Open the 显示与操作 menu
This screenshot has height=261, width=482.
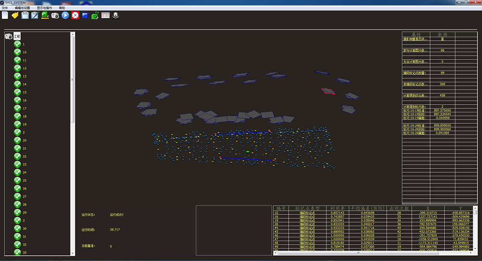[x=45, y=8]
